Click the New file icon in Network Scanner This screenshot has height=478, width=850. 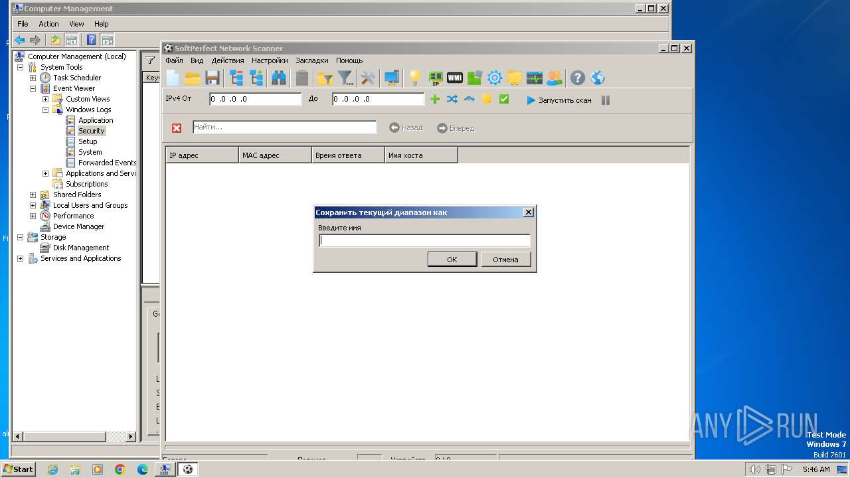[173, 78]
